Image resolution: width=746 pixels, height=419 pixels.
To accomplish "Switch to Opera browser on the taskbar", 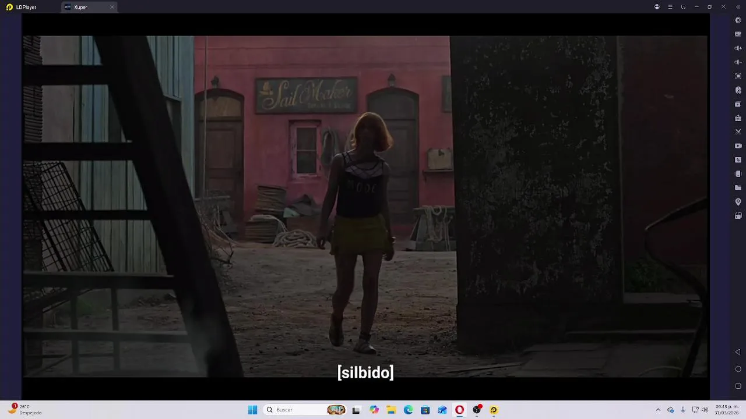I will point(459,410).
